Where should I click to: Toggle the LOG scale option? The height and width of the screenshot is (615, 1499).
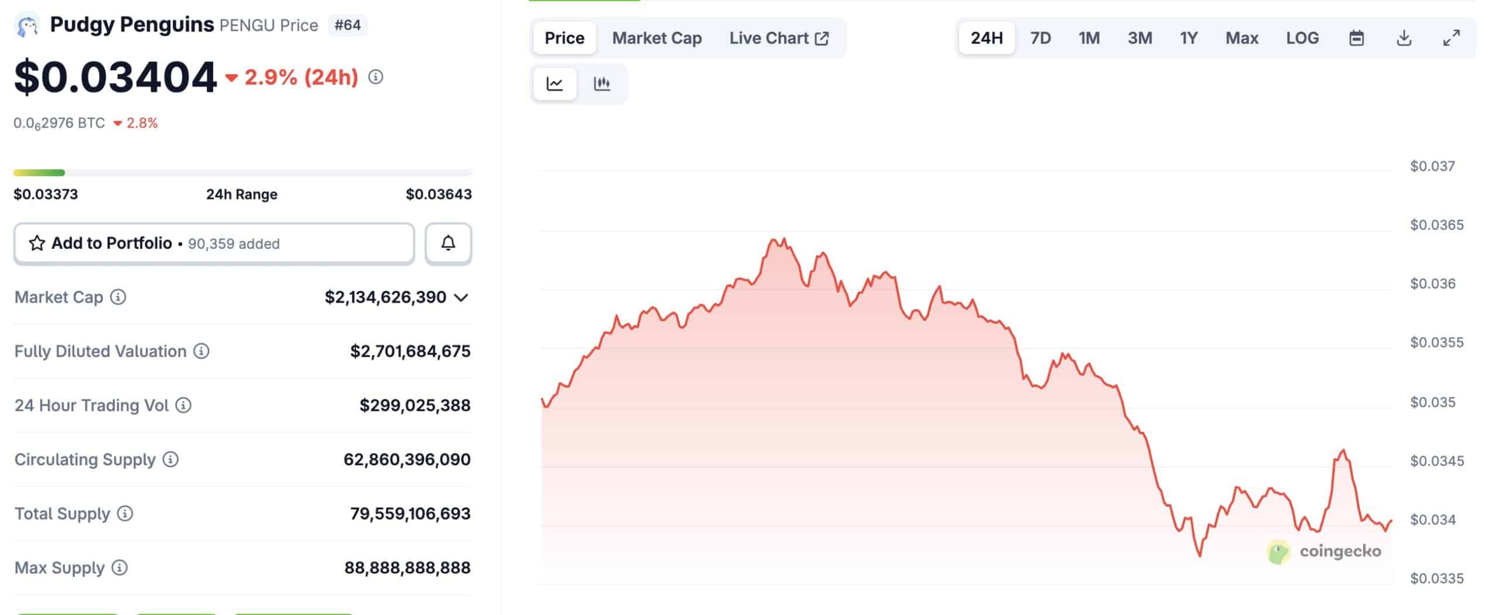(1302, 38)
